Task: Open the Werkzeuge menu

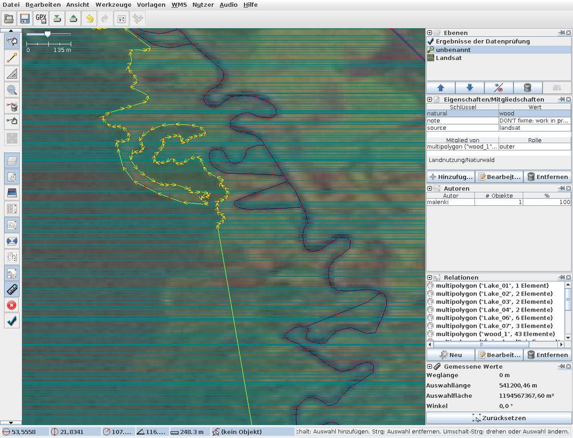Action: click(x=113, y=4)
